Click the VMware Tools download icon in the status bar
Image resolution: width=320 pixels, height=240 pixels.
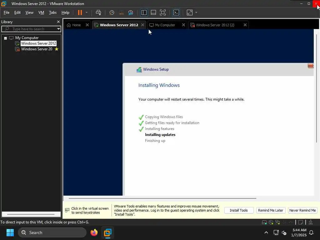point(311,222)
